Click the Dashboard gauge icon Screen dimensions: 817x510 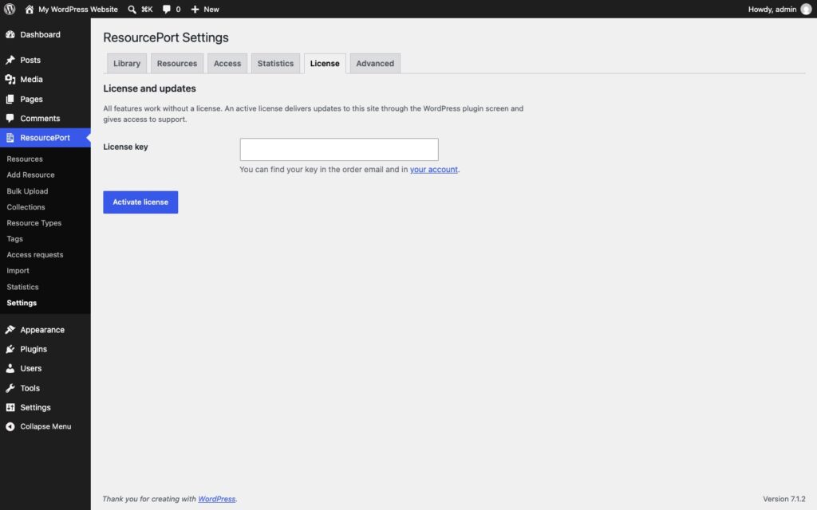tap(10, 34)
